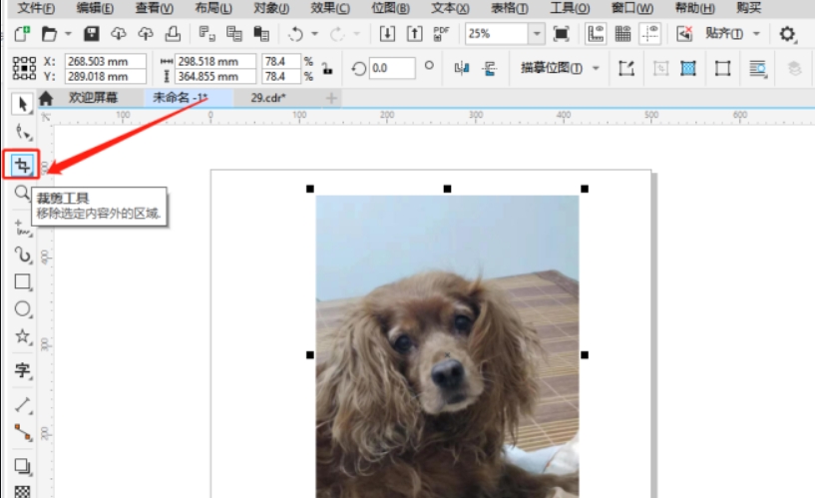The height and width of the screenshot is (498, 815).
Task: Select the Drop Shadow tool
Action: click(22, 466)
